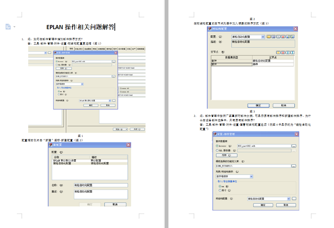Click the browse button beside tree configuration dropdown in figure 1
334x228 pixels.
[113, 101]
